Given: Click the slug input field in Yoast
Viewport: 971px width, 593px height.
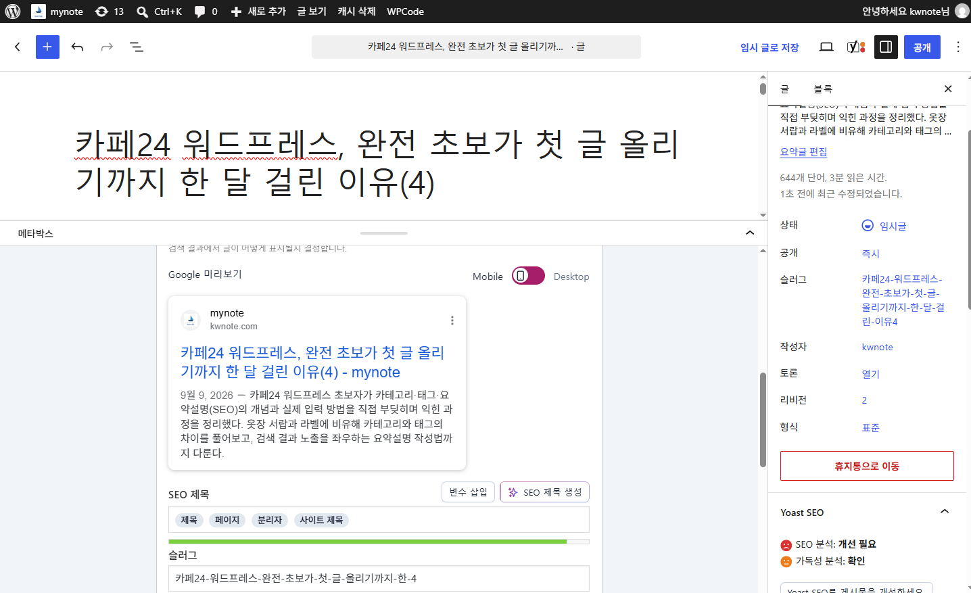Looking at the screenshot, I should click(379, 579).
